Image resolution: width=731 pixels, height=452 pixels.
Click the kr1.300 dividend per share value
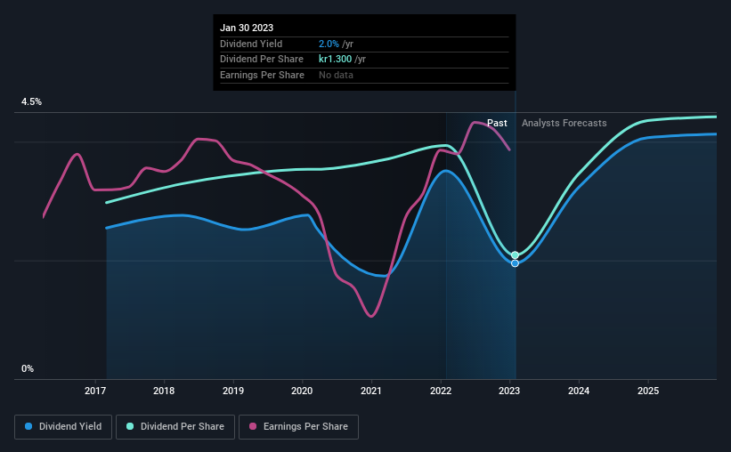pyautogui.click(x=335, y=60)
